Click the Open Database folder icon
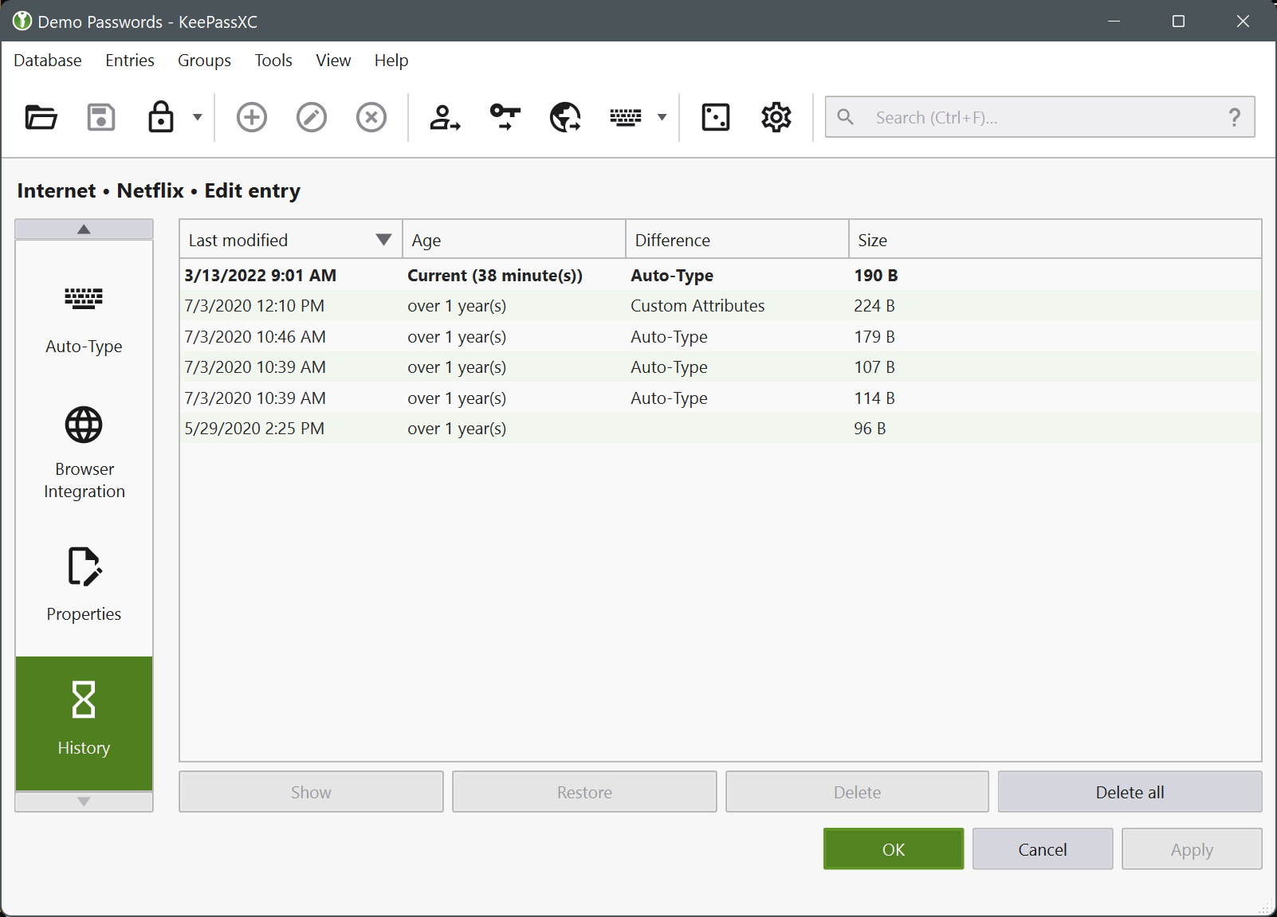This screenshot has height=917, width=1277. coord(41,118)
